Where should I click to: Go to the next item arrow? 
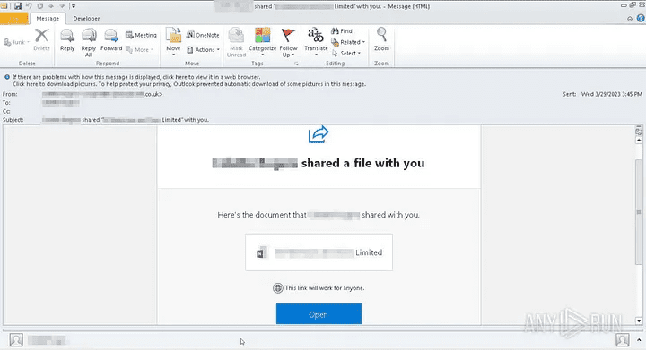pyautogui.click(x=62, y=6)
